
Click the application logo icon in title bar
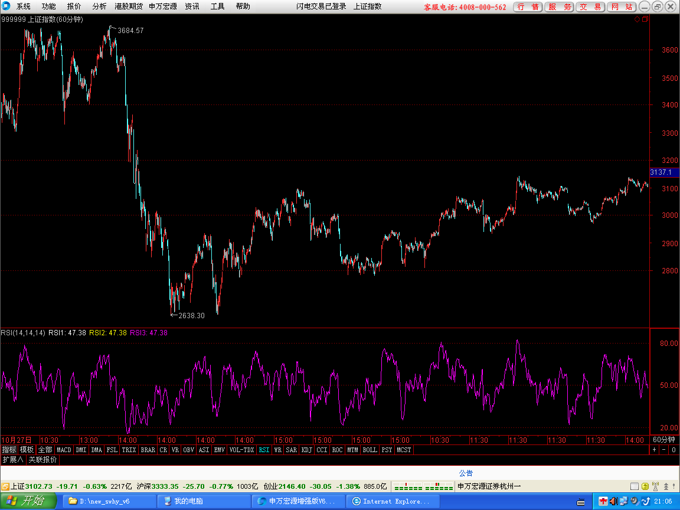coord(6,6)
